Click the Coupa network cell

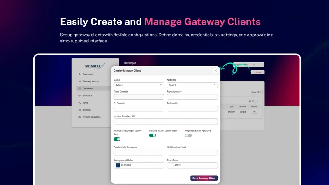tap(243, 112)
